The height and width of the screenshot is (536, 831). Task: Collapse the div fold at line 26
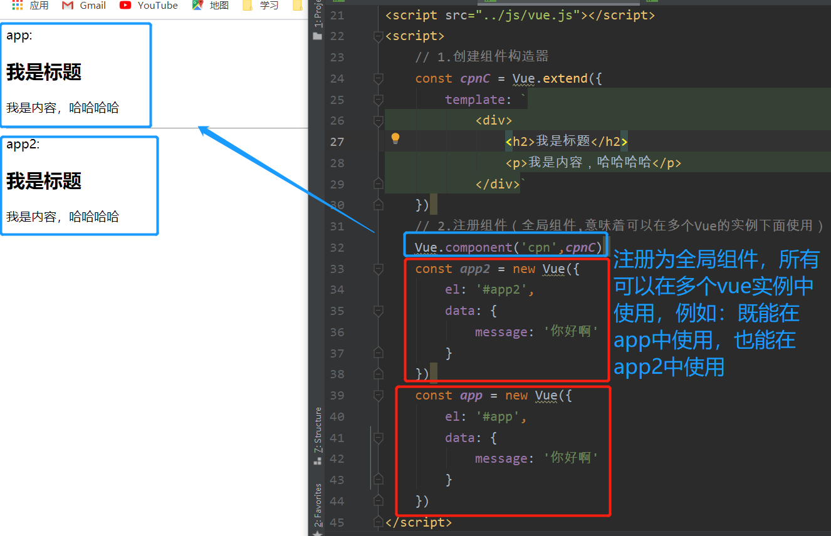[x=378, y=121]
